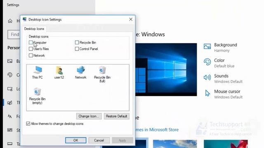Click the Desktop Icon Settings title icon
The image size is (264, 148).
(25, 19)
